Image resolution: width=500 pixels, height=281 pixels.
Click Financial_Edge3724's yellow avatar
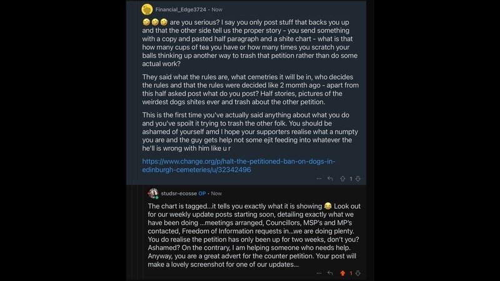147,9
